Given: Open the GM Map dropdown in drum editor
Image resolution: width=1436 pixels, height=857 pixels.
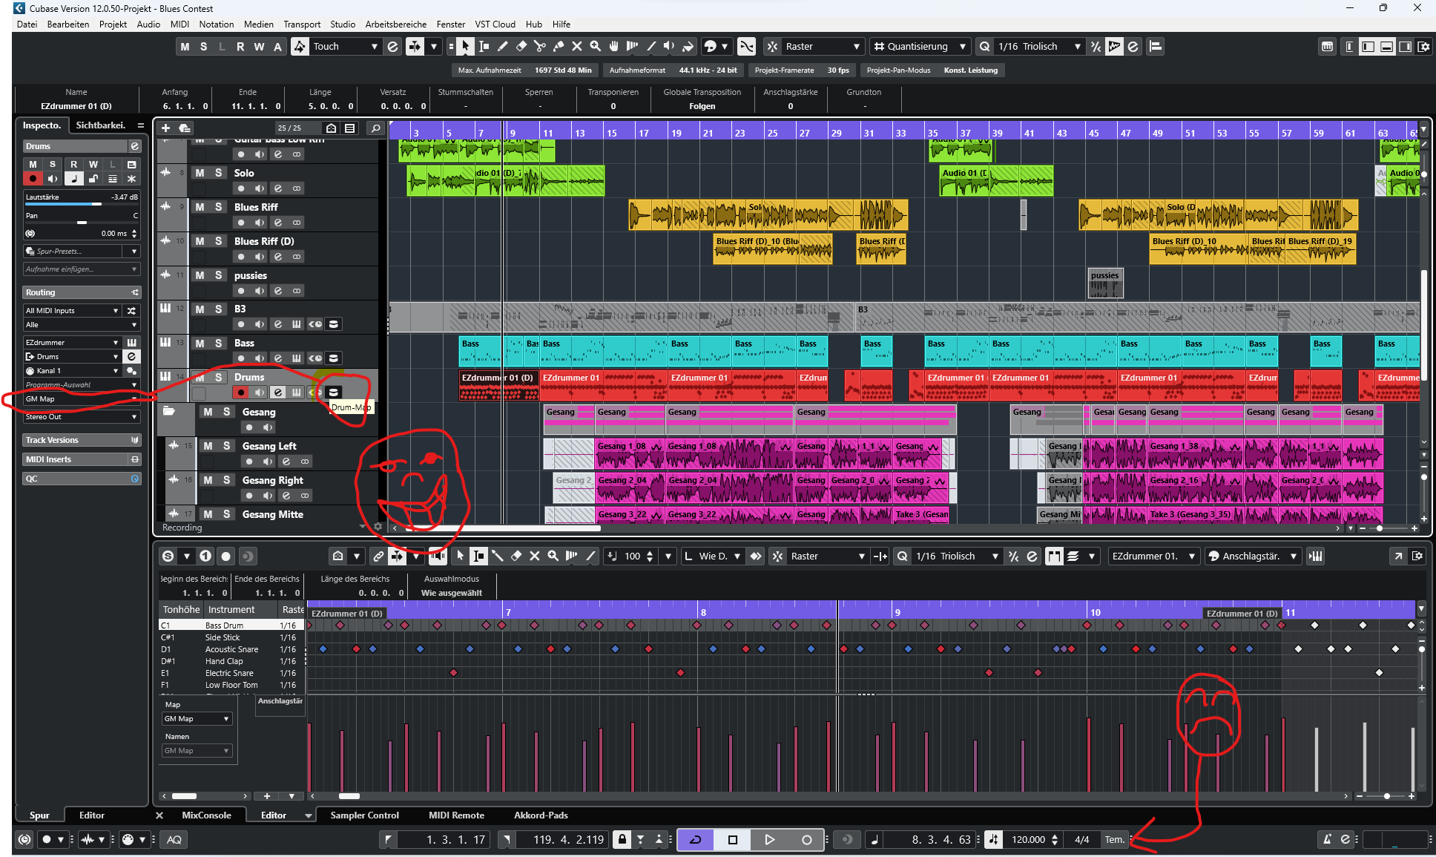Looking at the screenshot, I should pyautogui.click(x=197, y=718).
